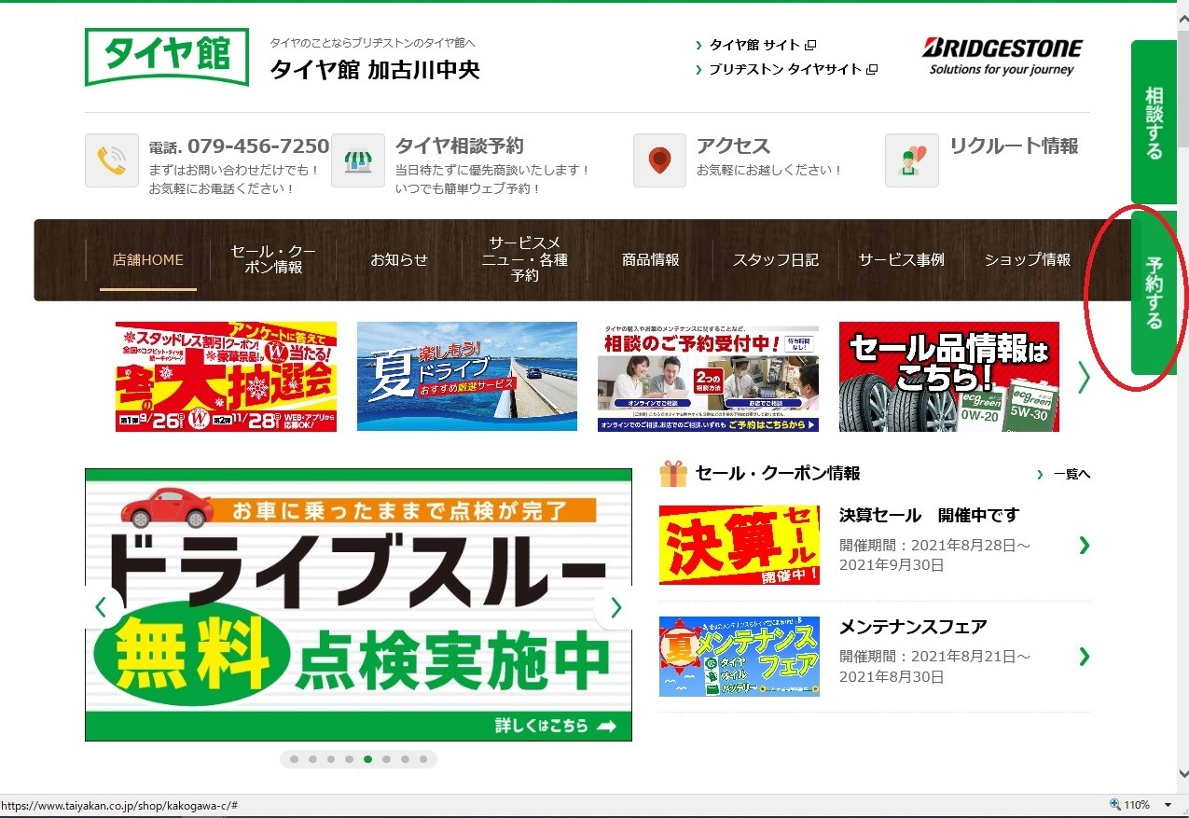Select the active green carousel dot
Viewport: 1189px width, 818px height.
coord(367,759)
